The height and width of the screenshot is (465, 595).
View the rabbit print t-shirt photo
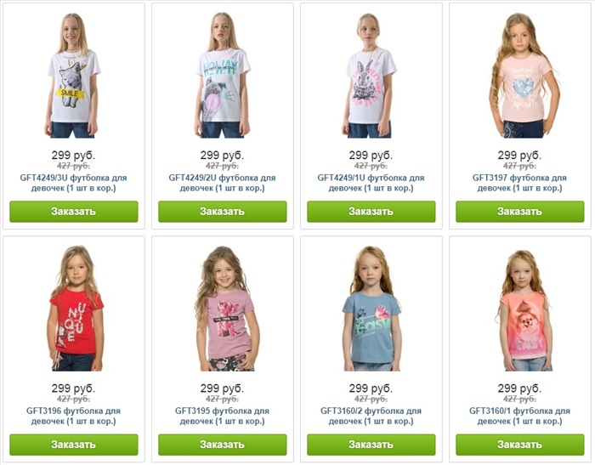coord(371,75)
